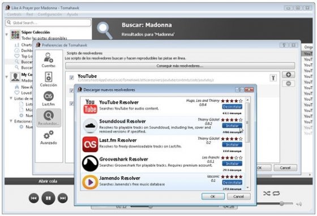Click the Global Search field
Image resolution: width=317 pixels, height=216 pixels.
point(48,23)
